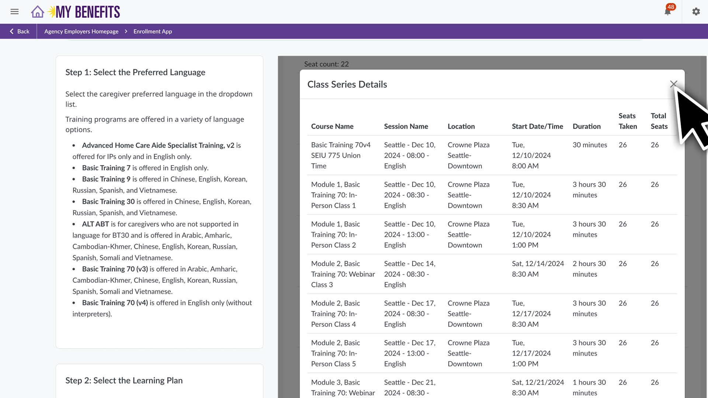The height and width of the screenshot is (398, 708).
Task: Click the Session Name column header
Action: [x=406, y=126]
